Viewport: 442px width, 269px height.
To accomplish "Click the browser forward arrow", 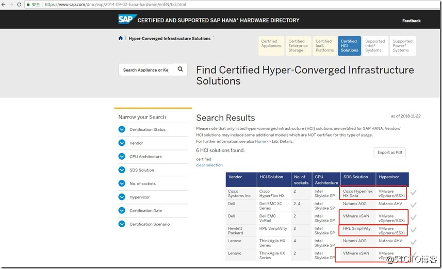I will 11,5.
